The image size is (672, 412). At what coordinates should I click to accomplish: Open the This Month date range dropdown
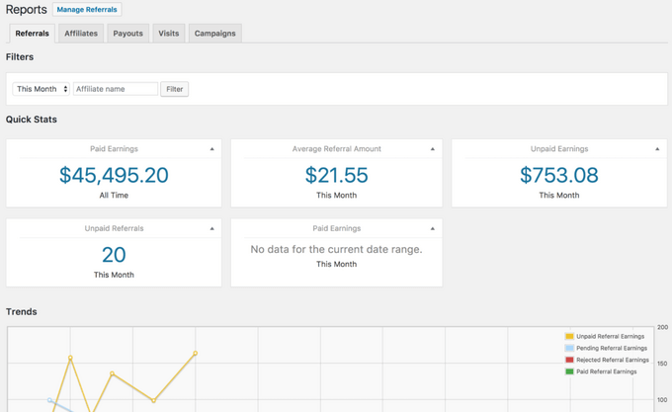[x=42, y=89]
